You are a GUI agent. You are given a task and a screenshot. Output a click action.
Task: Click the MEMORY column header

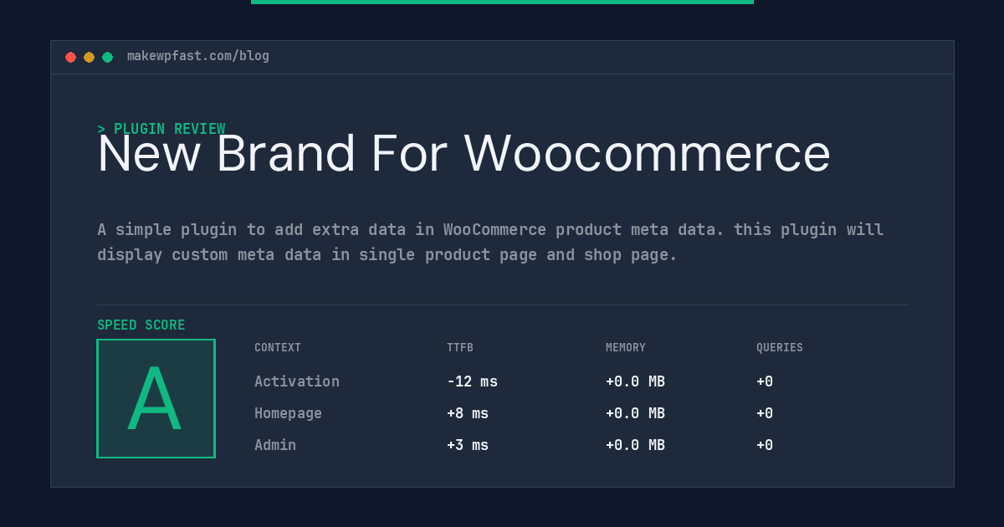click(x=626, y=348)
